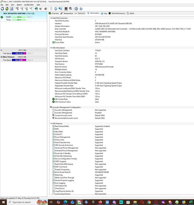This screenshot has width=194, height=205.
Task: Open the File menu
Action: coord(2,5)
